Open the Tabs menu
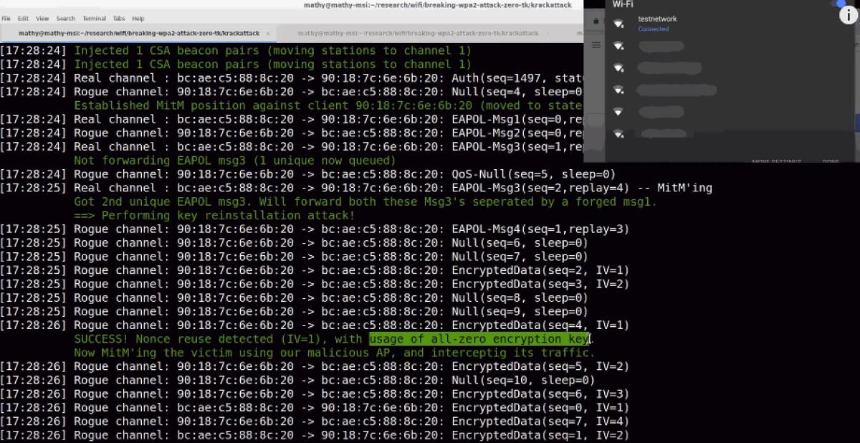The width and height of the screenshot is (860, 443). point(118,19)
